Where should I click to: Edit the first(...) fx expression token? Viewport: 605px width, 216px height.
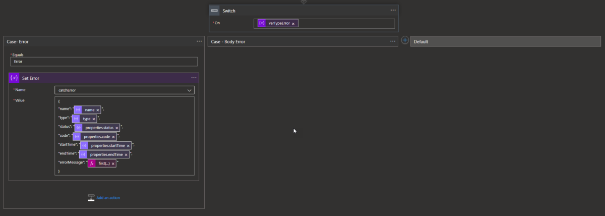(x=102, y=164)
